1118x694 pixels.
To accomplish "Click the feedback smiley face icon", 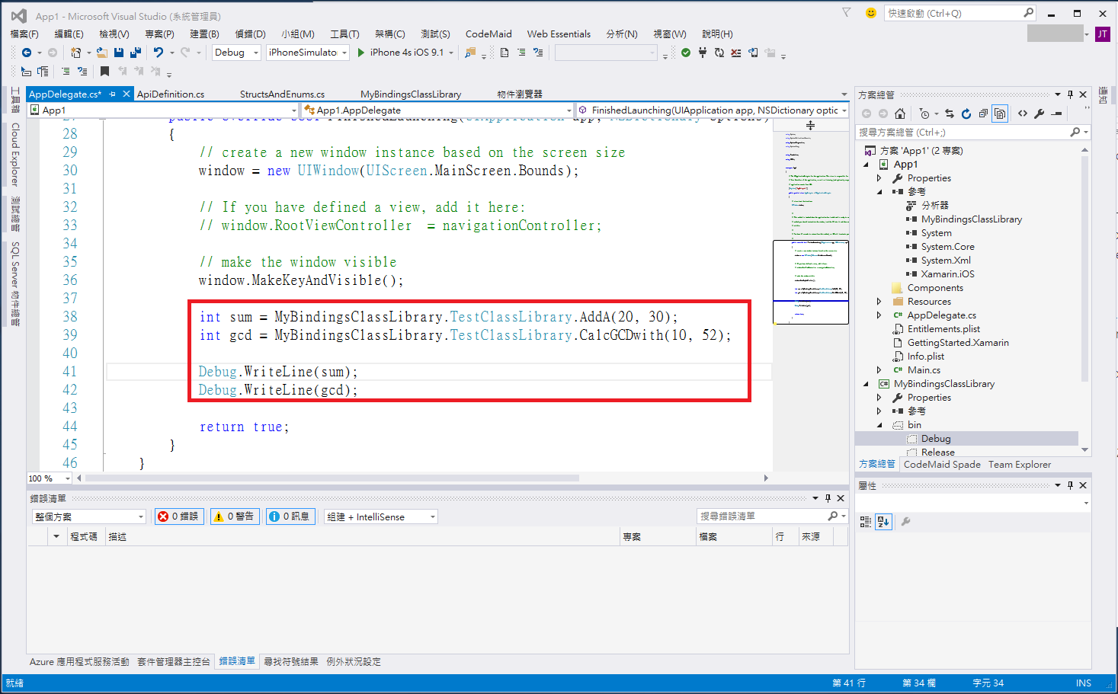I will pyautogui.click(x=871, y=13).
